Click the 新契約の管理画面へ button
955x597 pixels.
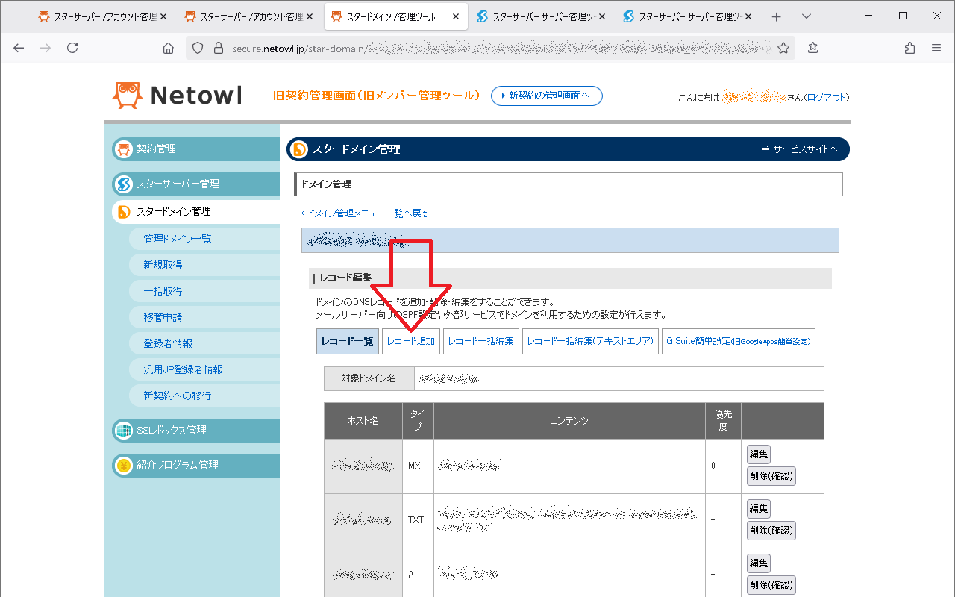546,96
